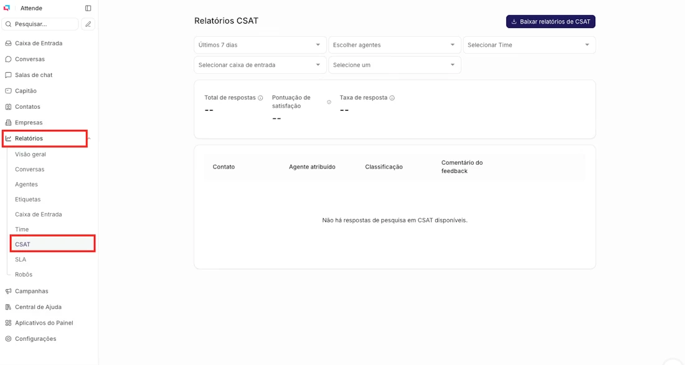
Task: Expand the Escolher agentes dropdown
Action: click(395, 45)
